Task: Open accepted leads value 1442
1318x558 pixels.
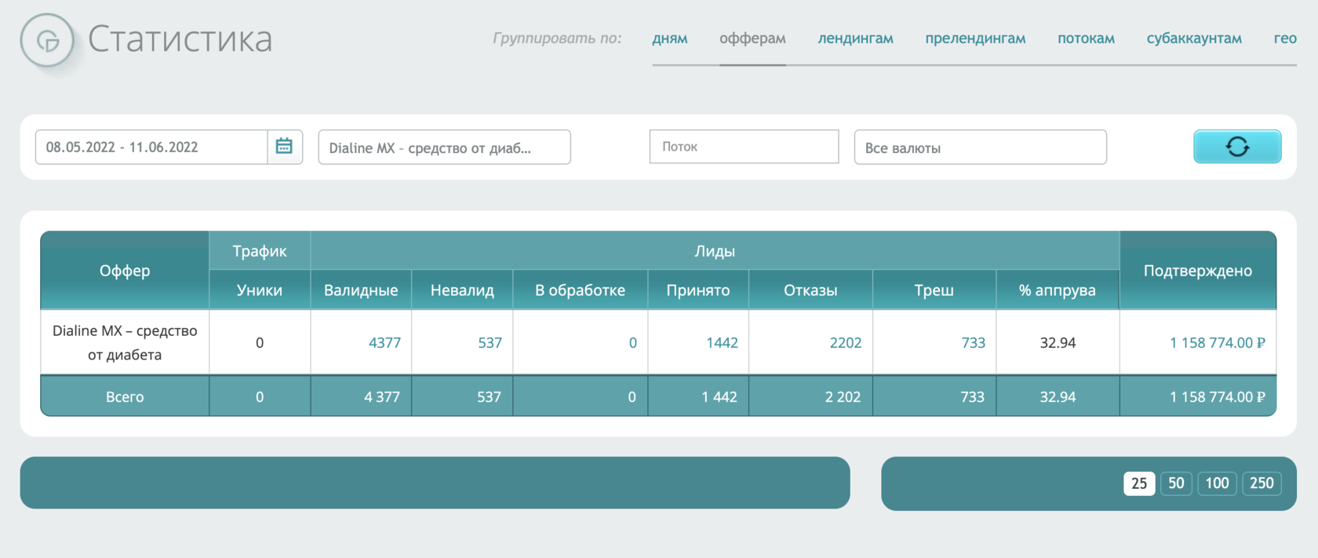Action: (x=722, y=343)
